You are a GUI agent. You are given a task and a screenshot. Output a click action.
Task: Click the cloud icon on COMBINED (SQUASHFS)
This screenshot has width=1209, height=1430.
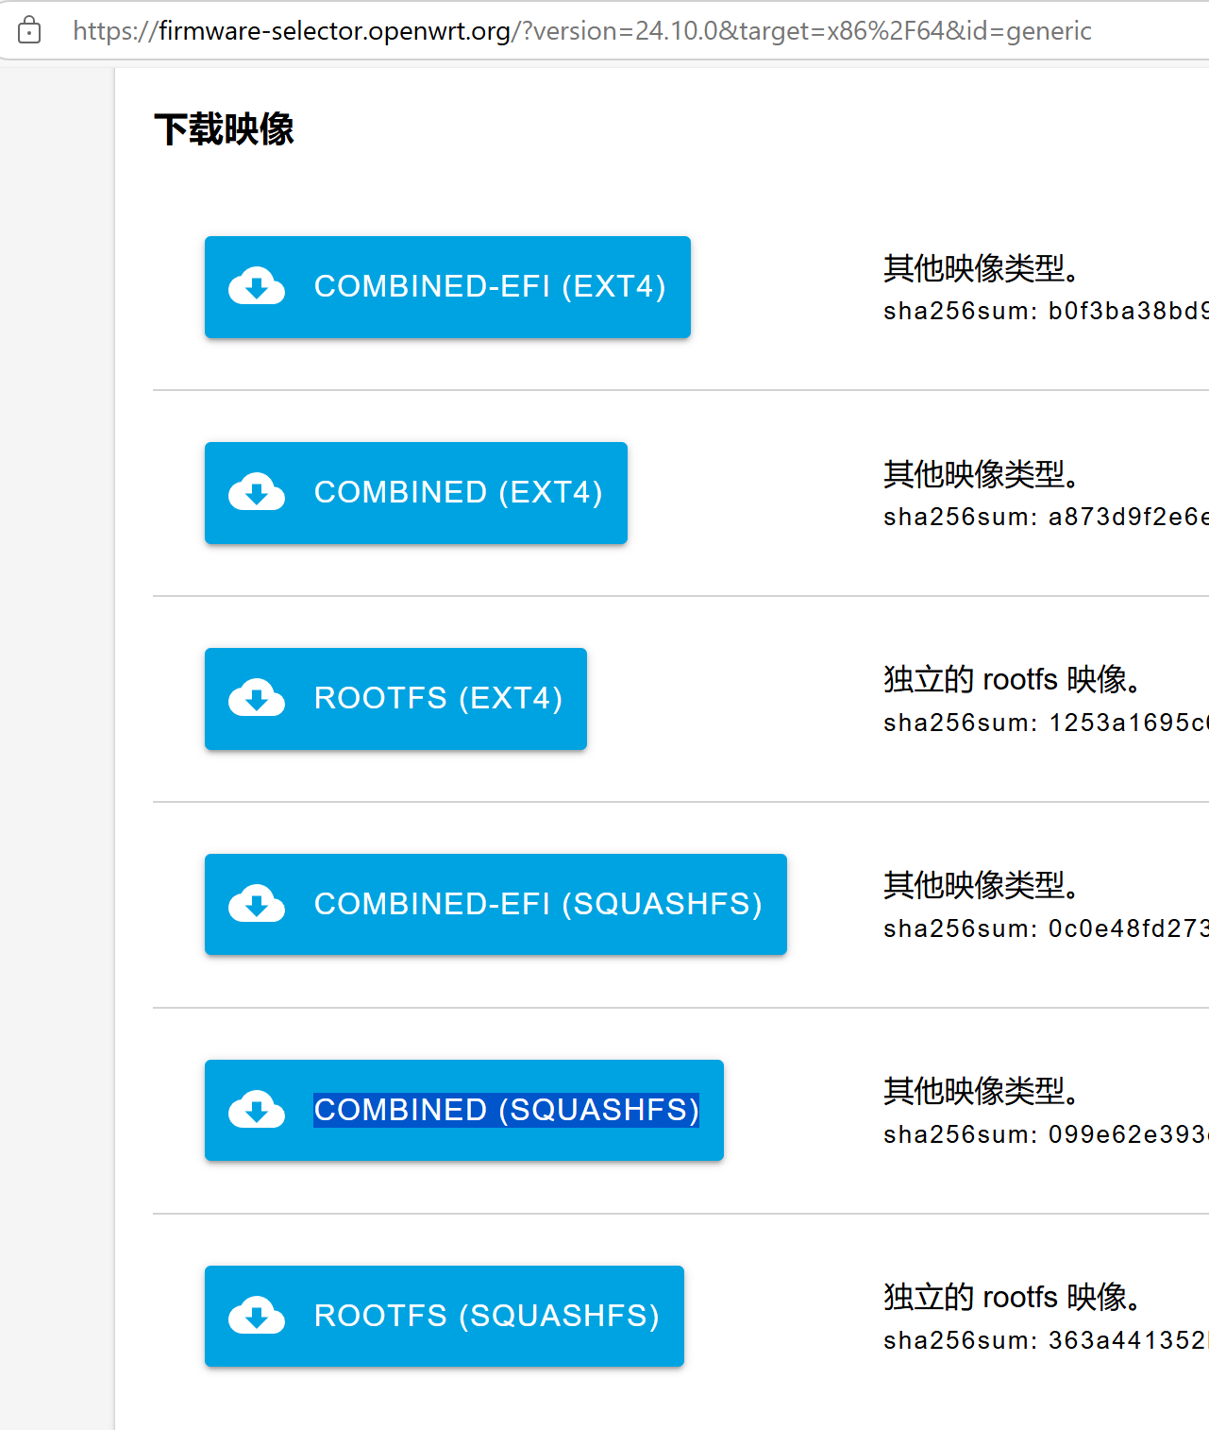pyautogui.click(x=255, y=1111)
